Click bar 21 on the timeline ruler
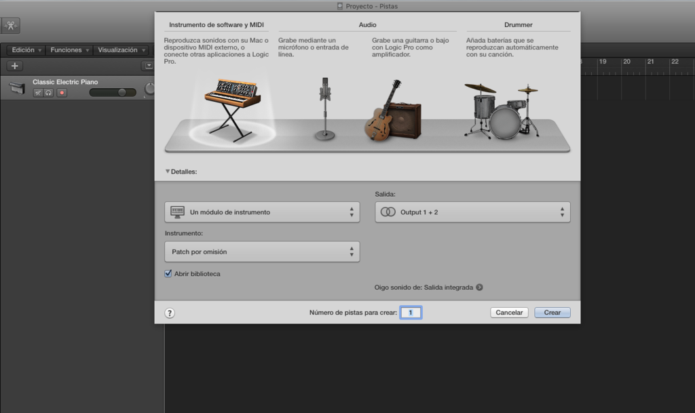 pyautogui.click(x=650, y=62)
